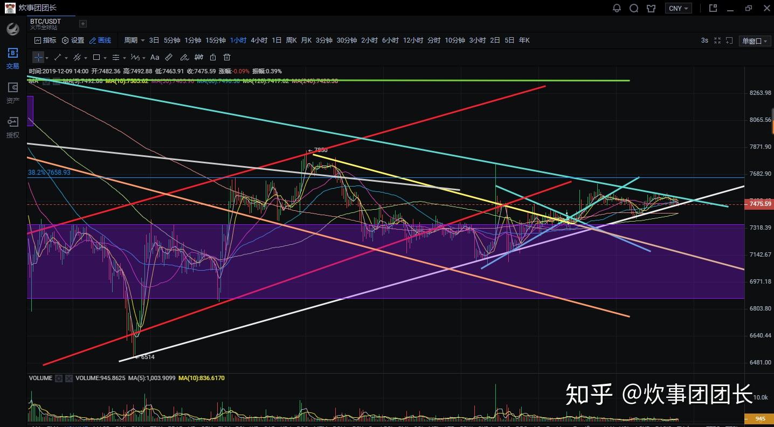774x427 pixels.
Task: Select the Aa text annotation tool
Action: [x=155, y=57]
